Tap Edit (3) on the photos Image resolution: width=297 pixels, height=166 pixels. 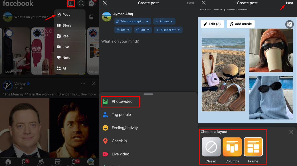click(x=212, y=24)
